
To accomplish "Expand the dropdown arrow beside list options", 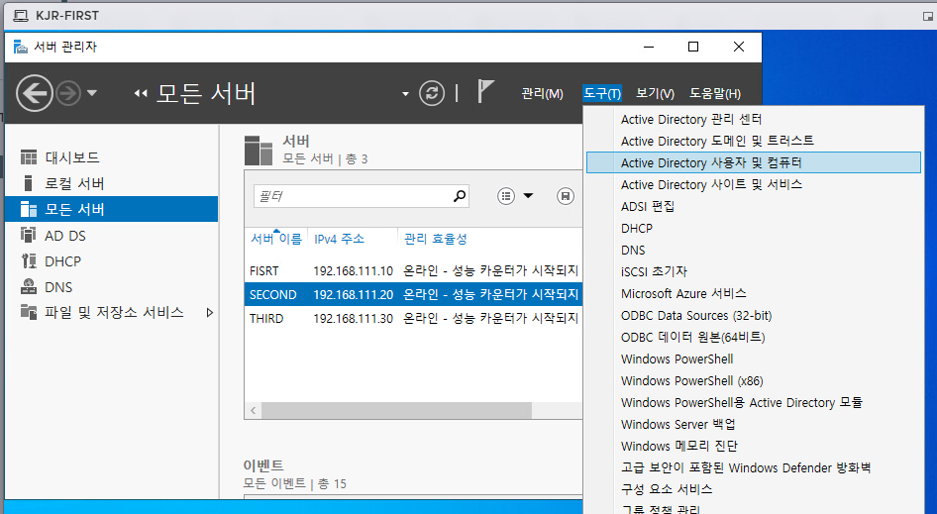I will tap(528, 195).
